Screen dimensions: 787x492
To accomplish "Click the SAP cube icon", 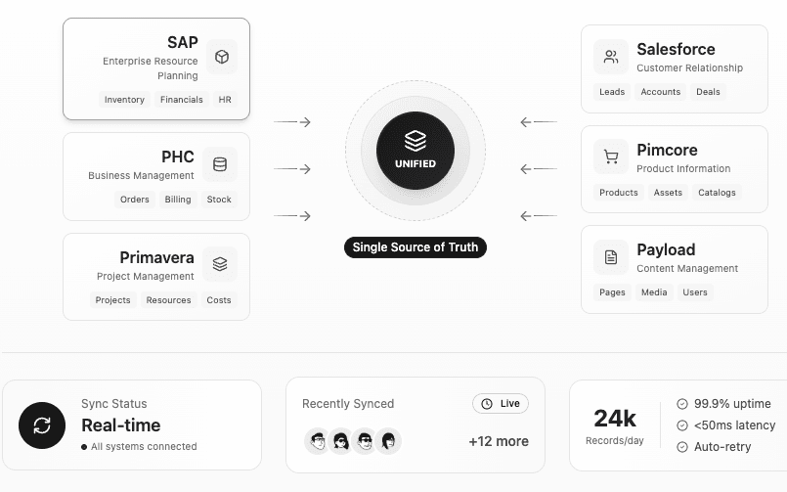I will 222,57.
